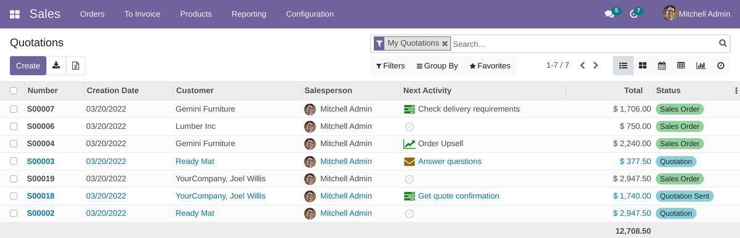Open the Group By dropdown
Viewport: 740px width, 238px height.
[437, 66]
